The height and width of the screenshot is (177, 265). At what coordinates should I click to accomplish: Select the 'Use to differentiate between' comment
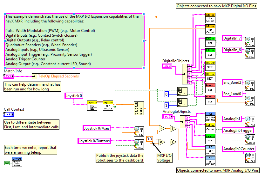pos(31,125)
